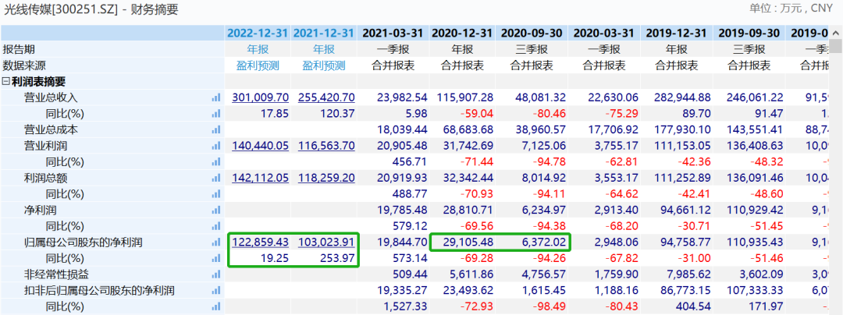Open forecast net profit link 103,023.91

point(326,242)
